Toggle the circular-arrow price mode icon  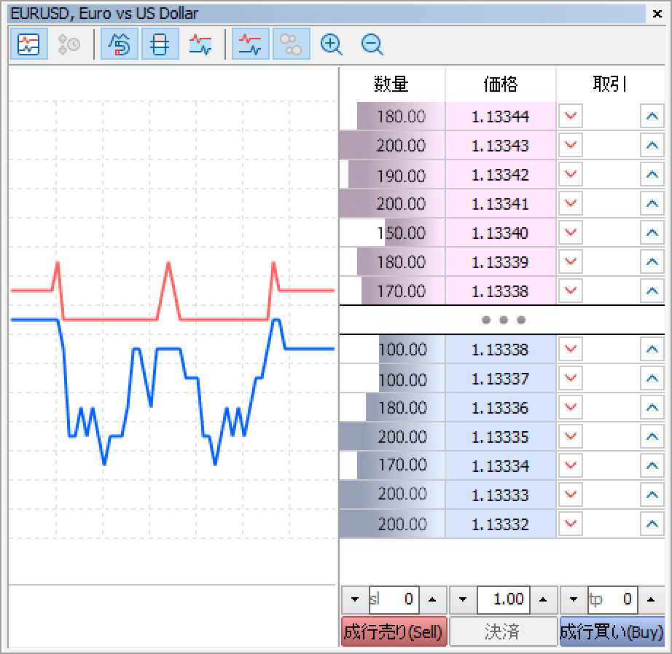(x=119, y=44)
